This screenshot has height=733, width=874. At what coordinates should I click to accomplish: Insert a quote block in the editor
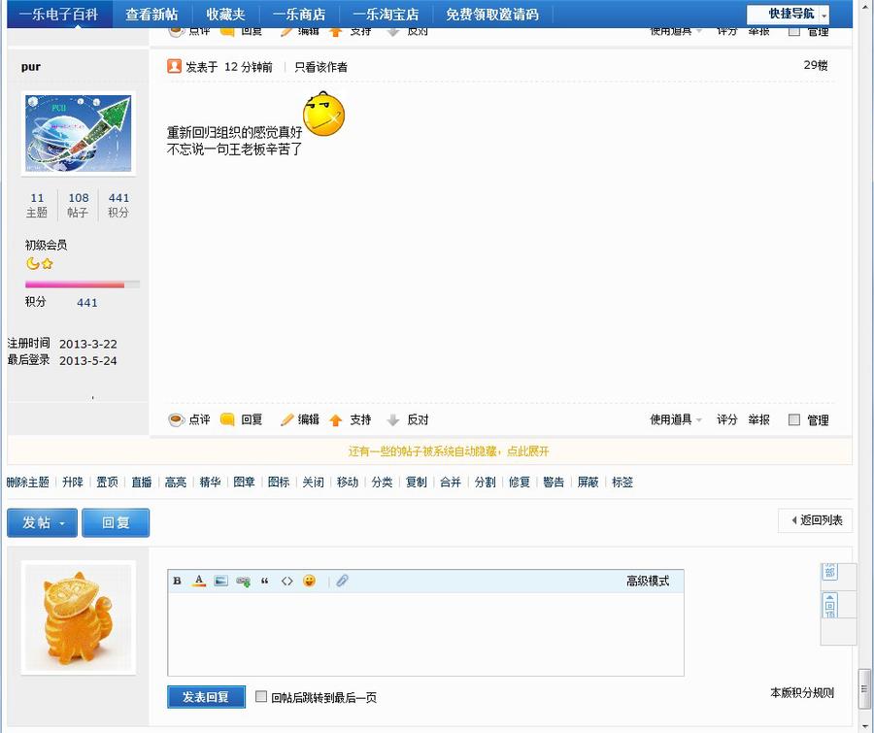tap(263, 580)
